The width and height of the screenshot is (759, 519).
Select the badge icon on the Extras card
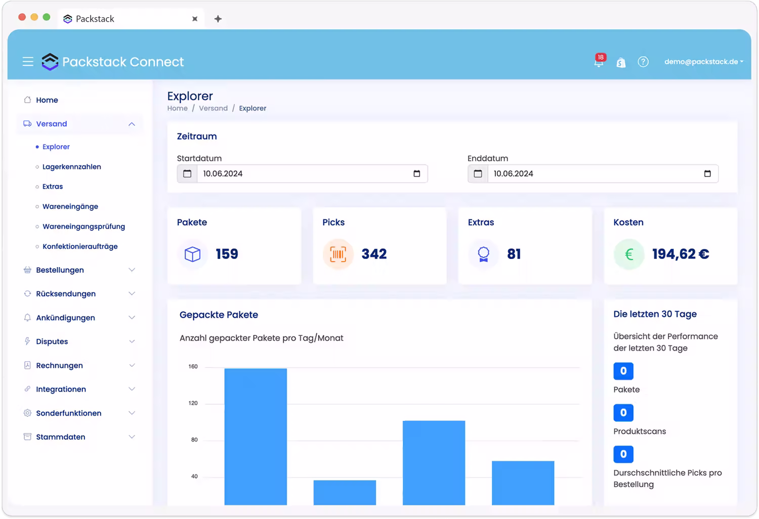483,254
